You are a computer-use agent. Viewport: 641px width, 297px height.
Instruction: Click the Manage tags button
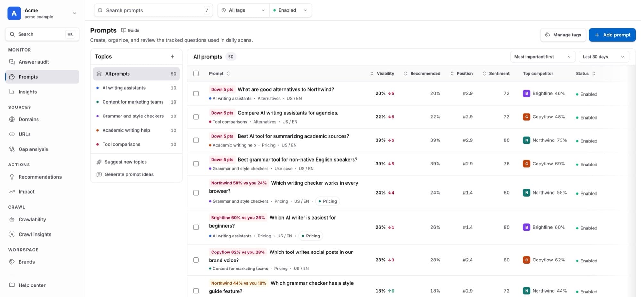(x=563, y=35)
